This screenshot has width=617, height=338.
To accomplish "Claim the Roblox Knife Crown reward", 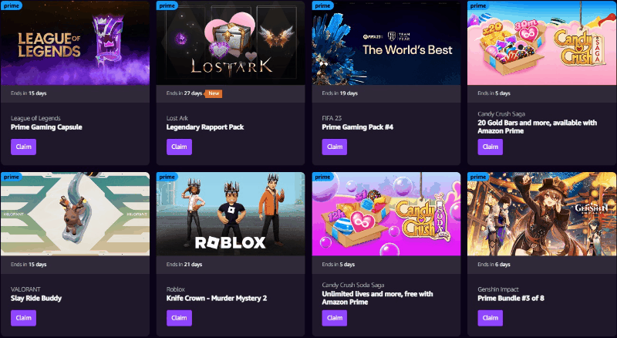I will coord(179,318).
